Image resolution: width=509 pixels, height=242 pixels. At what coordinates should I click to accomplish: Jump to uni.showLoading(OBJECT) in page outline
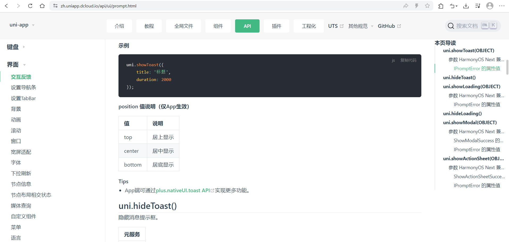pyautogui.click(x=472, y=86)
